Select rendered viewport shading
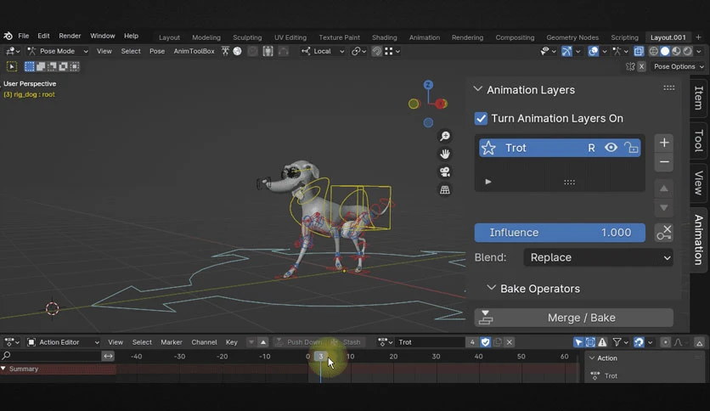The height and width of the screenshot is (411, 710). (x=687, y=51)
